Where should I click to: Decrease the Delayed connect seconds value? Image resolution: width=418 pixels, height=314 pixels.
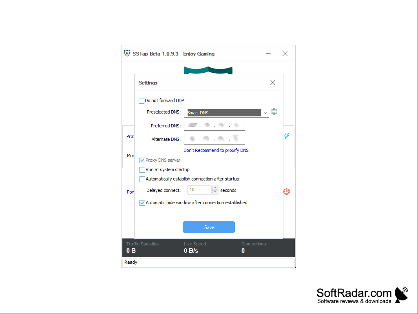pyautogui.click(x=215, y=192)
